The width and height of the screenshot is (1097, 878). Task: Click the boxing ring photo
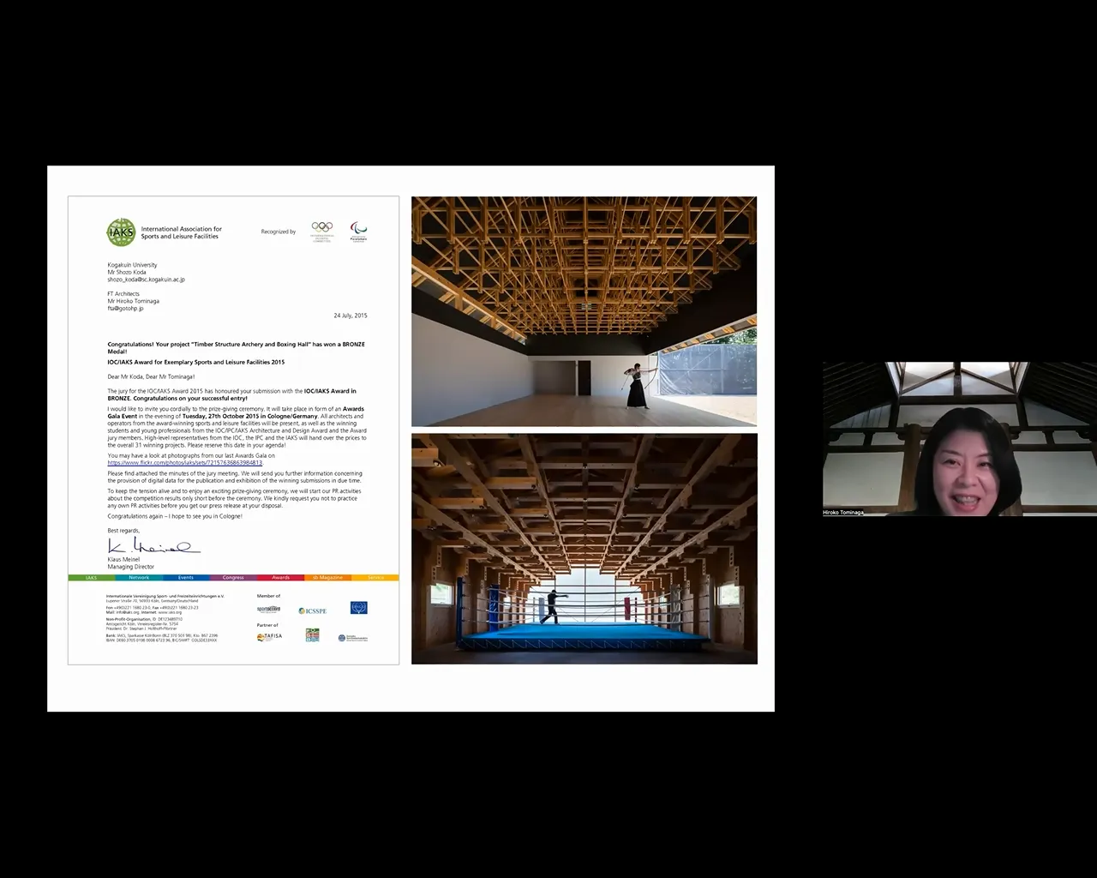point(584,549)
